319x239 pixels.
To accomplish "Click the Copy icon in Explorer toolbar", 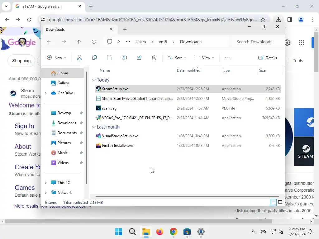I will click(x=94, y=58).
